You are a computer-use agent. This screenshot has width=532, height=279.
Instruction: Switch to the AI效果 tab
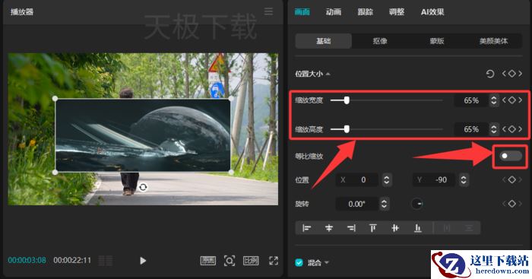(432, 12)
